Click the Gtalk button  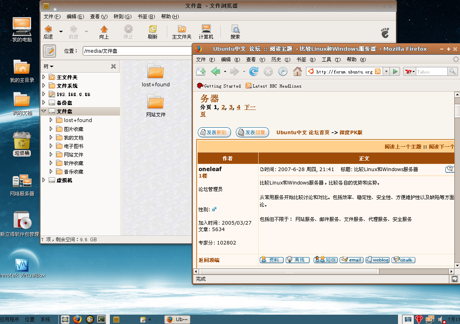click(x=403, y=260)
